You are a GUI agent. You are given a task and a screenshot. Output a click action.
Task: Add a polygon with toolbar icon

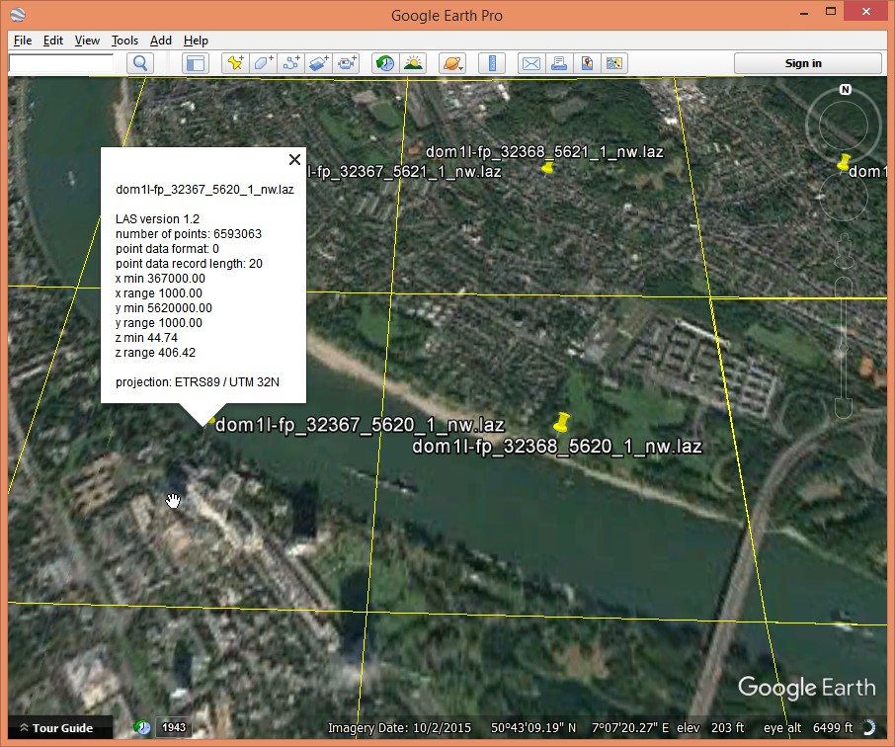coord(263,63)
